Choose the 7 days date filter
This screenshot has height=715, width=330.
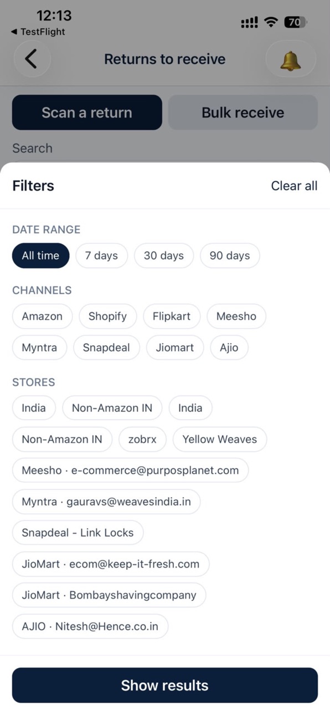click(101, 256)
